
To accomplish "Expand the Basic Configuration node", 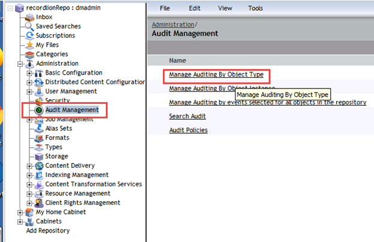I will [30, 73].
